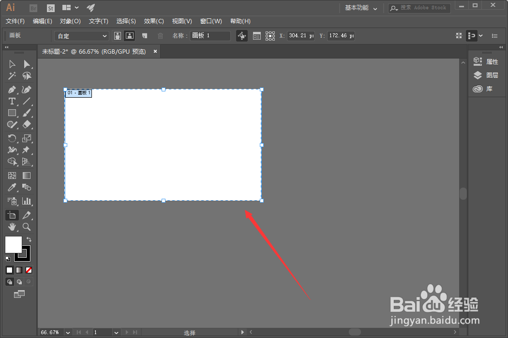
Task: Select the Column Graph tool
Action: pyautogui.click(x=27, y=201)
